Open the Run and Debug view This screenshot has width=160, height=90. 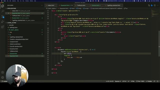(x=2, y=22)
